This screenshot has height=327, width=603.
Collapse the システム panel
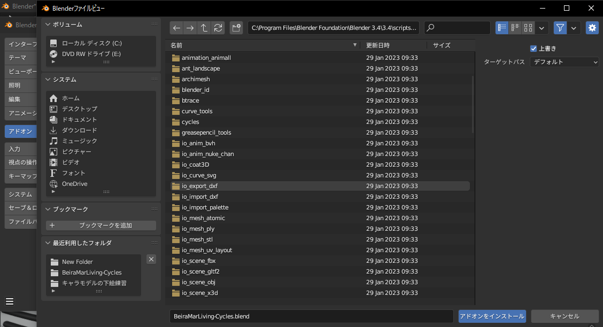click(48, 80)
